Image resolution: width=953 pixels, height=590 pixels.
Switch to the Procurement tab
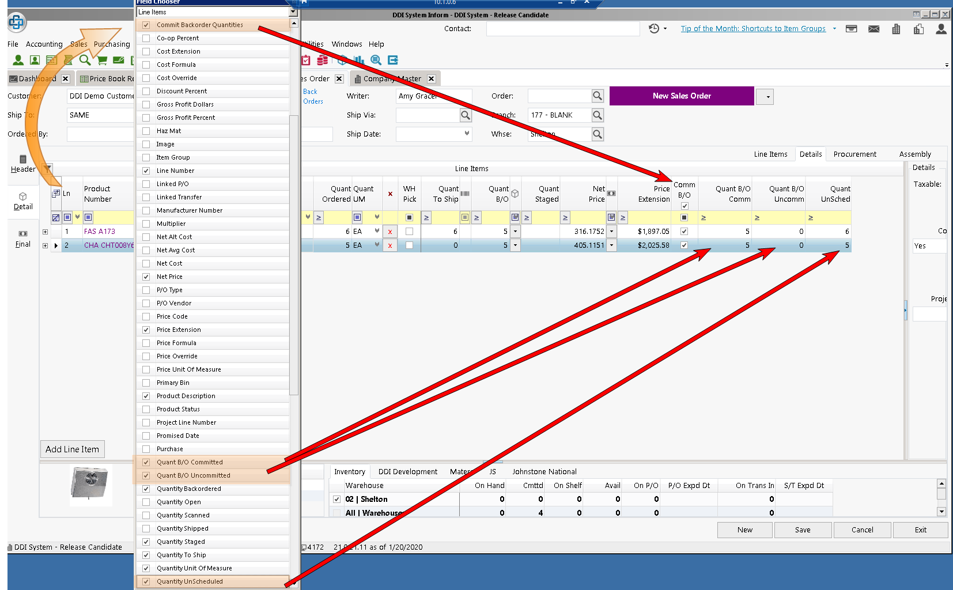[854, 154]
